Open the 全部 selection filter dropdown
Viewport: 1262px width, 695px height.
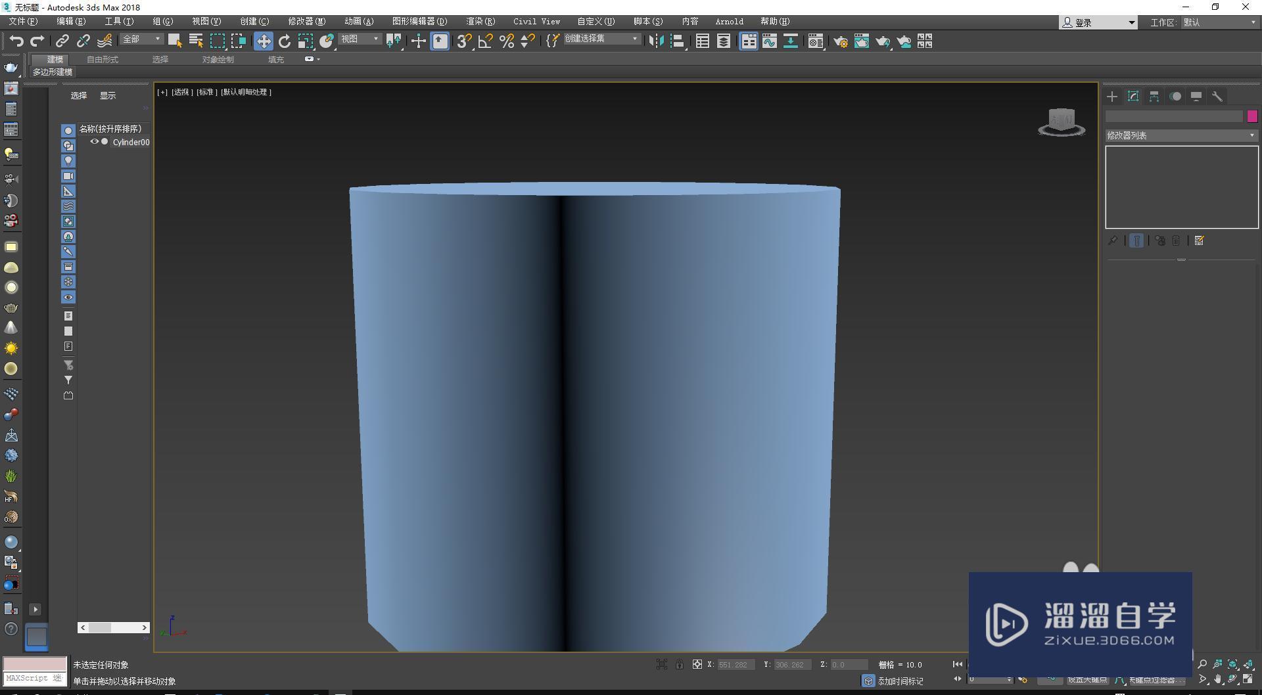coord(141,39)
